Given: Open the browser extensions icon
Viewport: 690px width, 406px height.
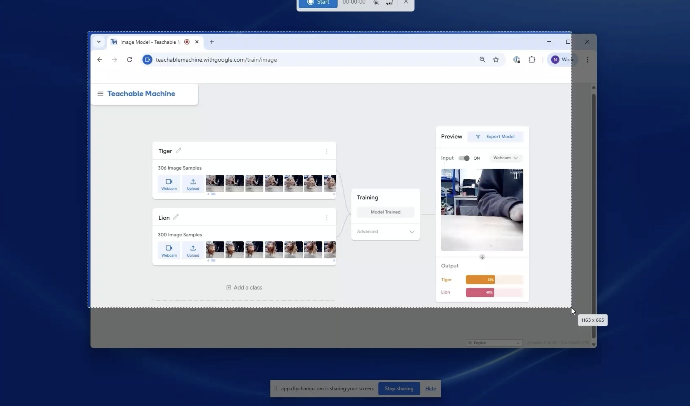Looking at the screenshot, I should [x=532, y=59].
